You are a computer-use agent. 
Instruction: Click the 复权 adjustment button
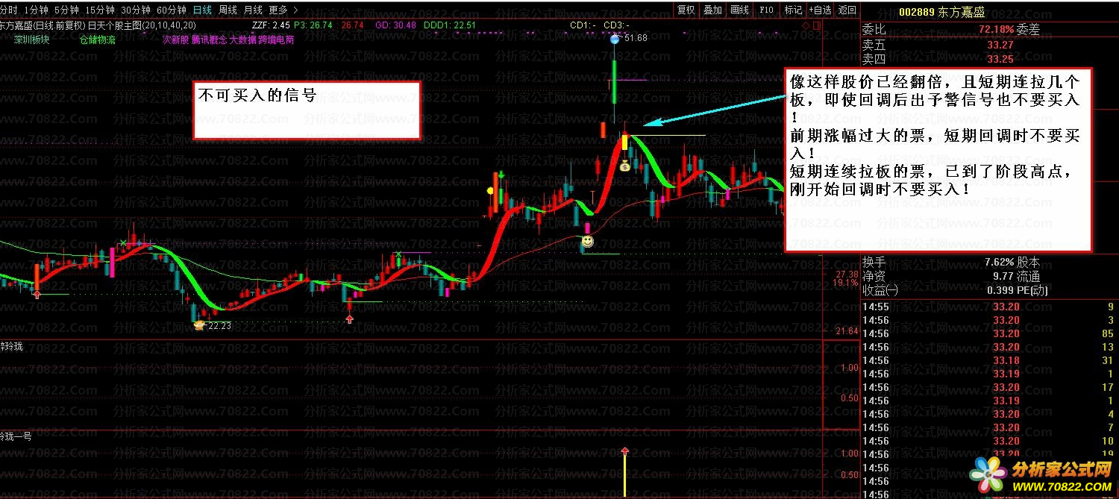click(x=686, y=10)
